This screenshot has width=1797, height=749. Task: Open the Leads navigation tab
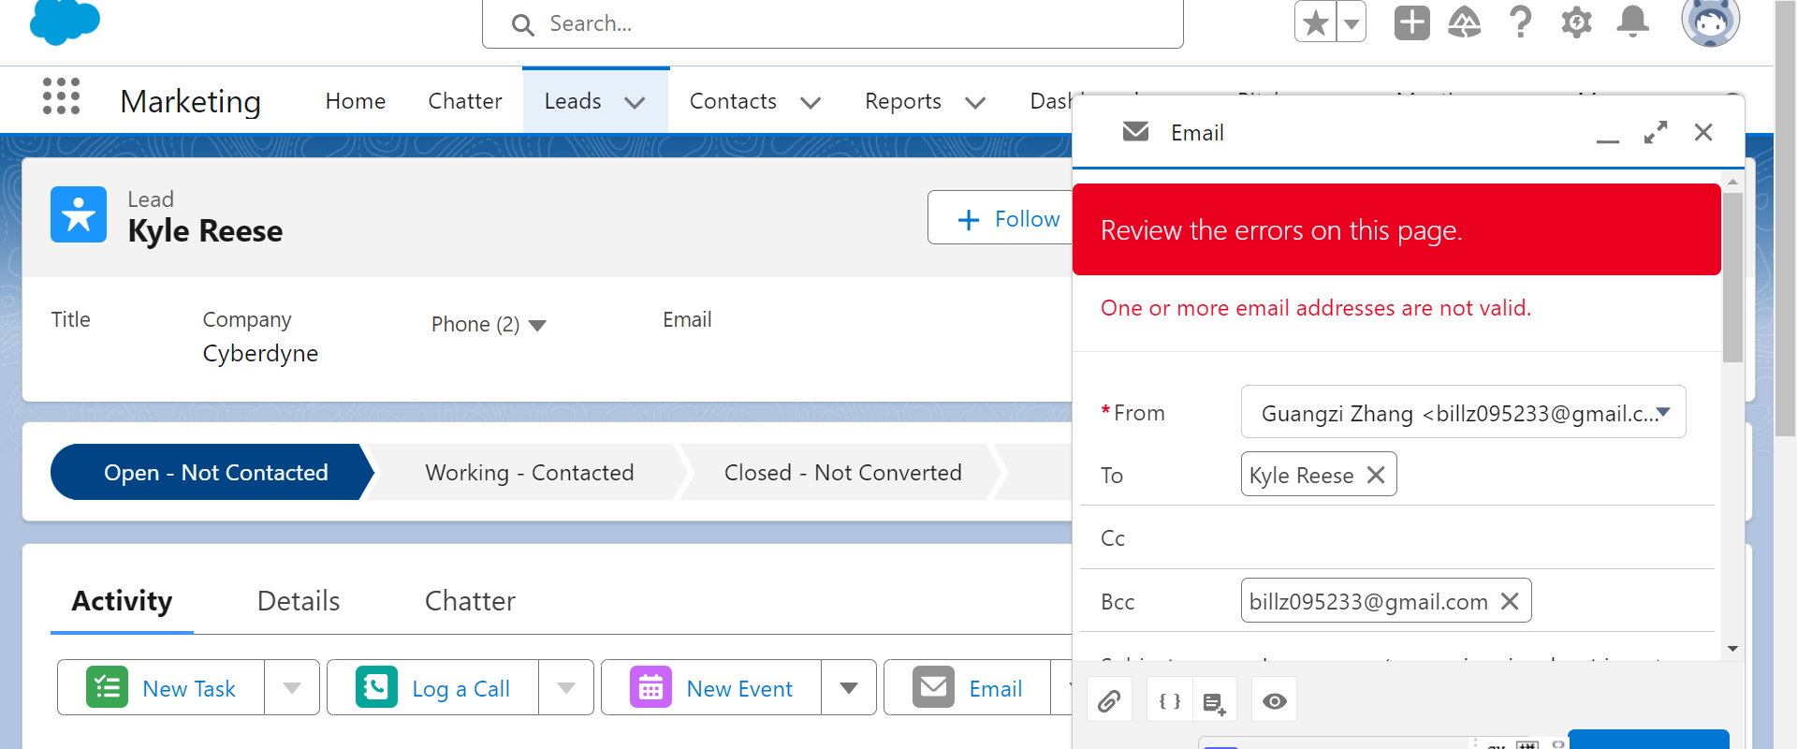pos(573,101)
